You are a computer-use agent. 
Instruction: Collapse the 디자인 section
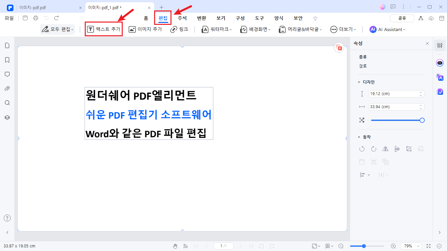pos(359,82)
